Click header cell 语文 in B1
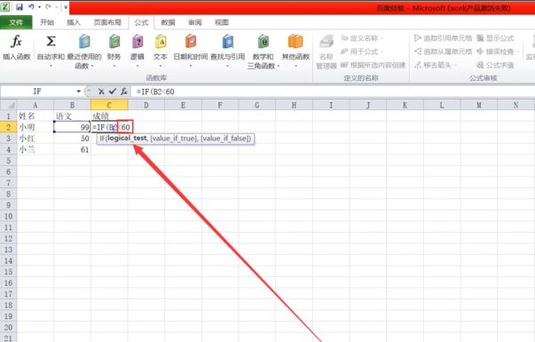The width and height of the screenshot is (535, 342). click(72, 116)
